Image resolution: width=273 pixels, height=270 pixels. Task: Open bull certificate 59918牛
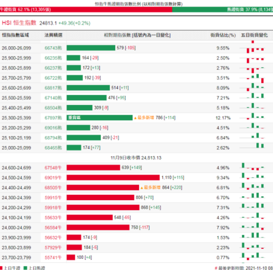coord(53,208)
